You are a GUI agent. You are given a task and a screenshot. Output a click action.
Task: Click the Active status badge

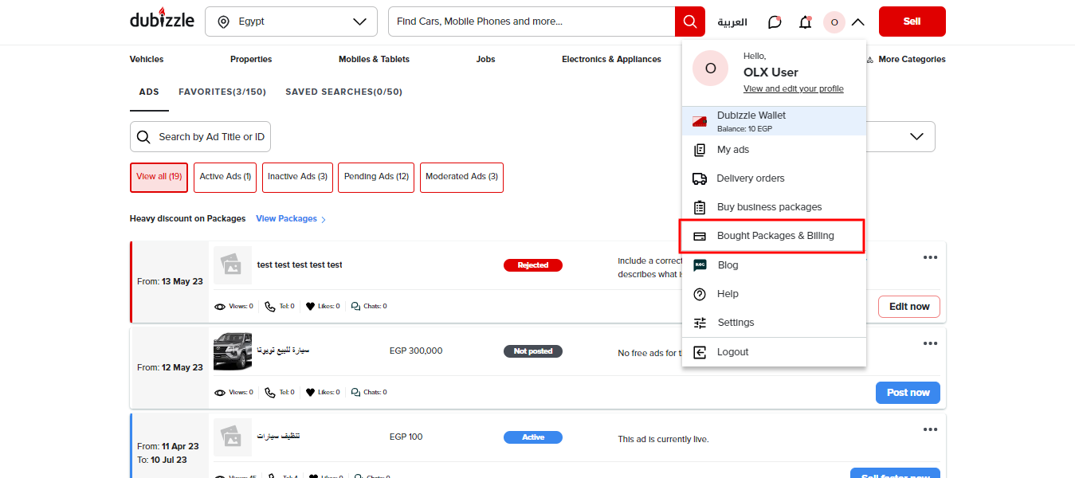pos(533,437)
